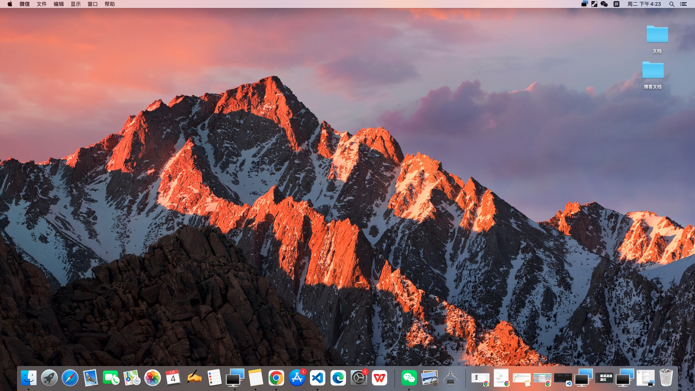This screenshot has width=695, height=391.
Task: Select the 博客文档 folder on desktop
Action: click(653, 75)
